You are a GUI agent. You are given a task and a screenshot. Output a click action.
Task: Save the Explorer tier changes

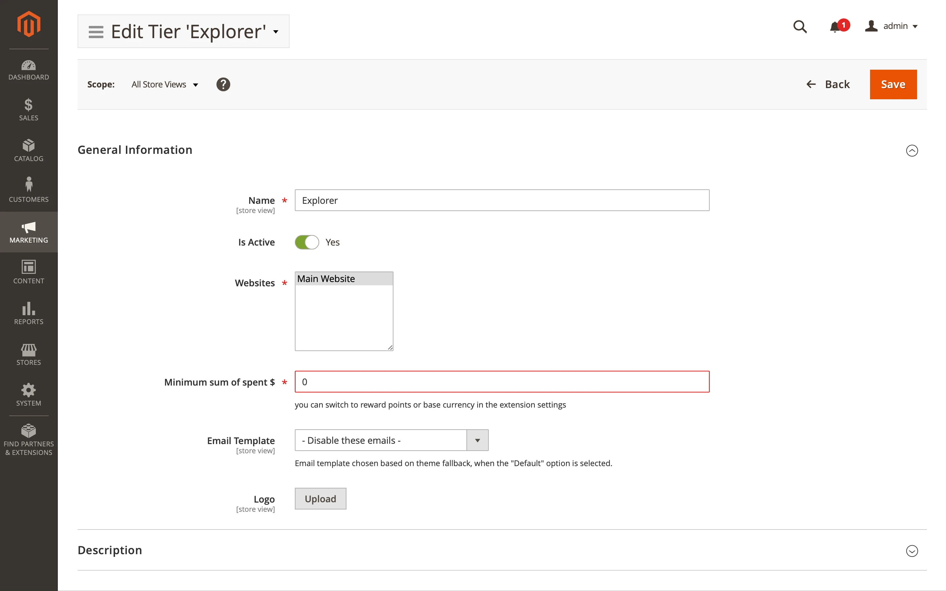coord(893,84)
